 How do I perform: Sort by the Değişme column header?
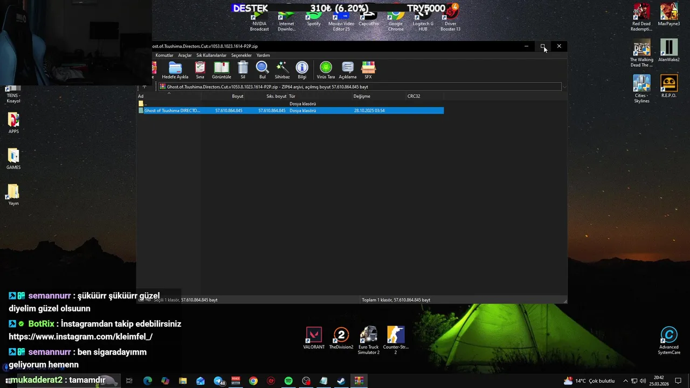pyautogui.click(x=379, y=96)
